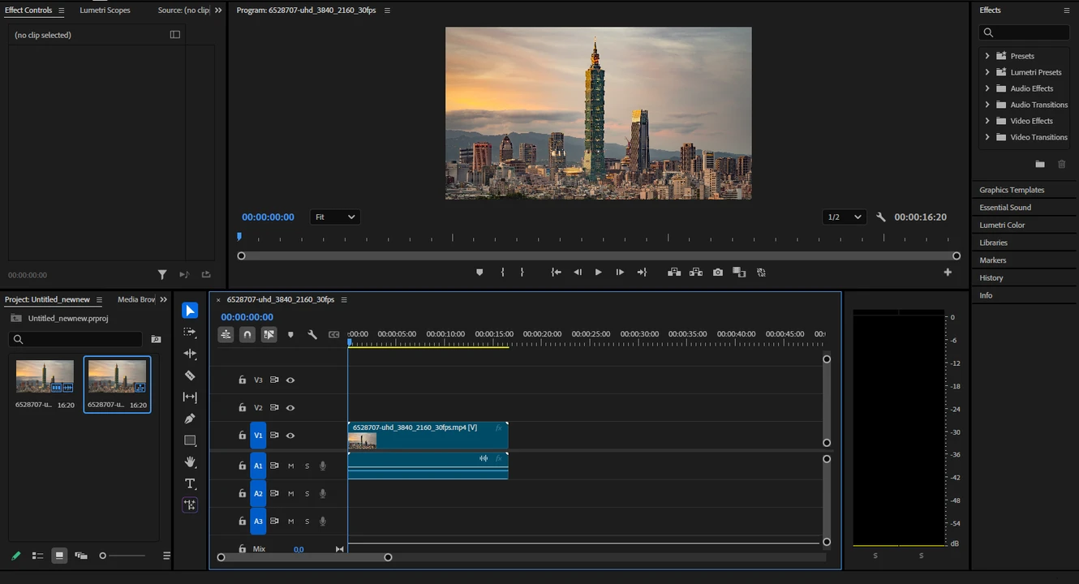The width and height of the screenshot is (1079, 584).
Task: Open Program monitor Button Editor plus icon
Action: [x=948, y=273]
